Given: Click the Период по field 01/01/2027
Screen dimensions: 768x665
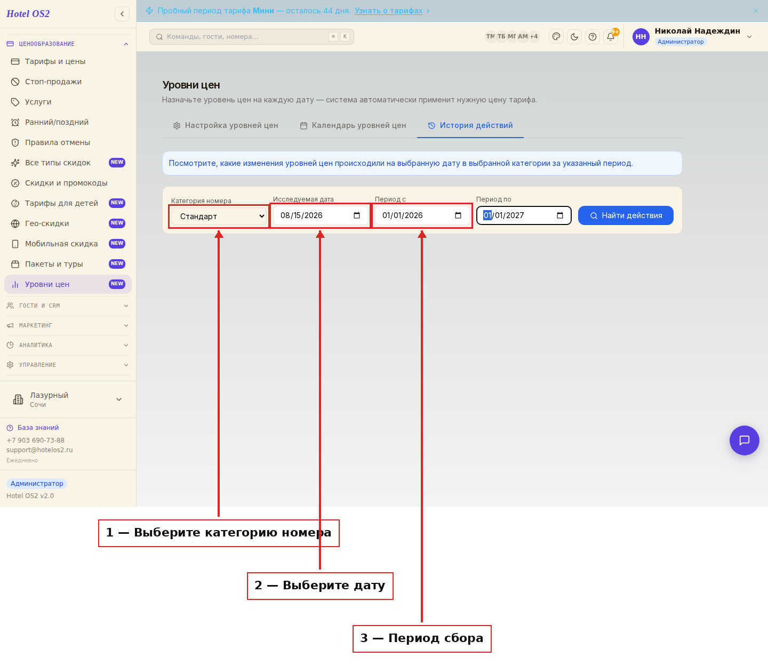Looking at the screenshot, I should (524, 215).
